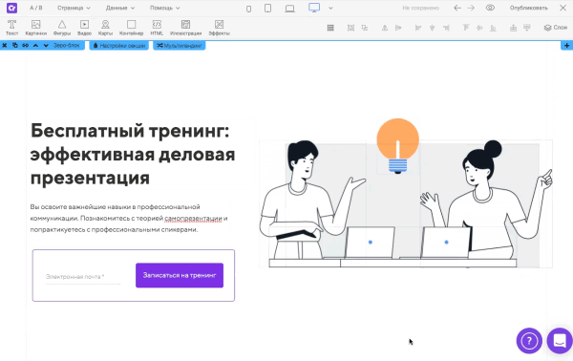Align selected elements to top
This screenshot has height=361, width=573.
(466, 28)
